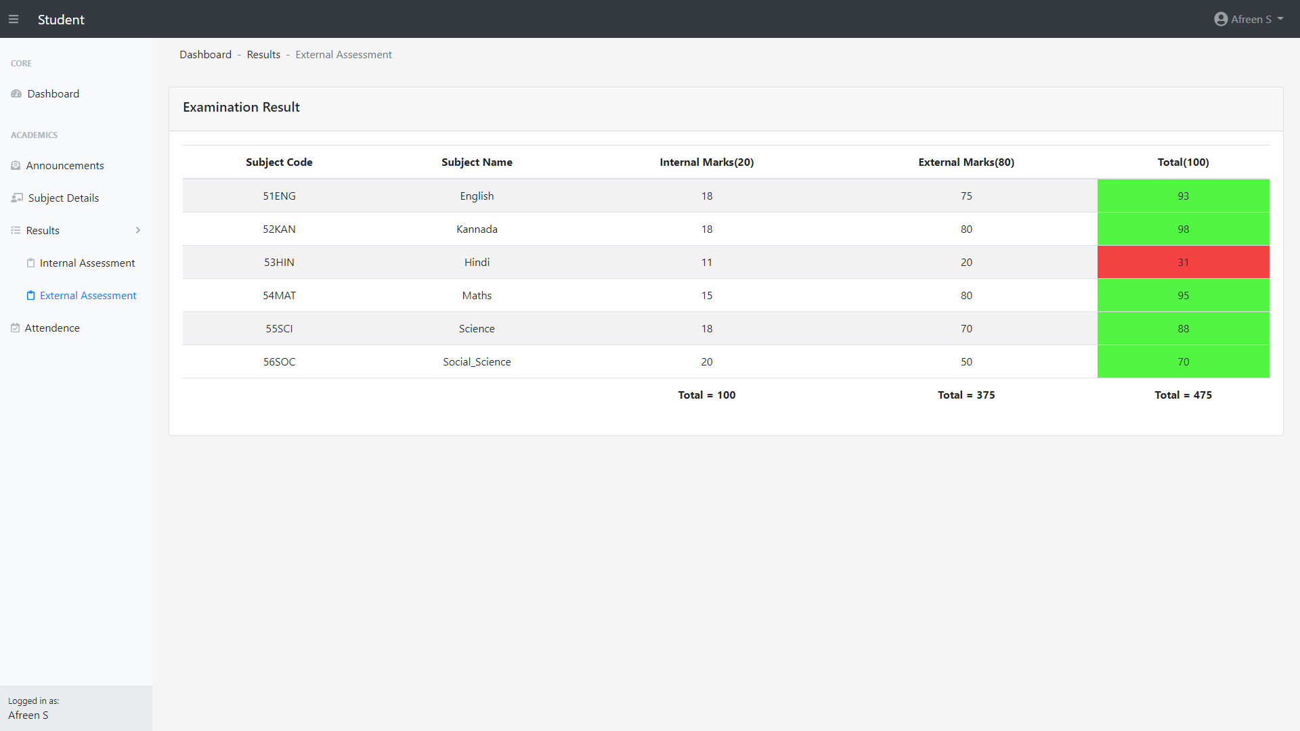
Task: Click the Attendence calendar icon in sidebar
Action: coord(15,328)
